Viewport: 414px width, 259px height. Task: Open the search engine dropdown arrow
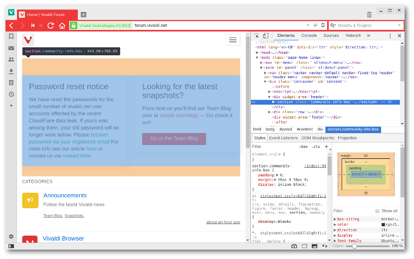399,25
